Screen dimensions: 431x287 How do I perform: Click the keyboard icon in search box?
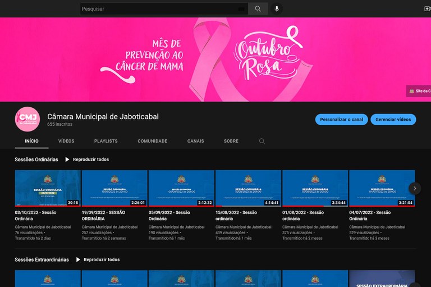[x=241, y=9]
